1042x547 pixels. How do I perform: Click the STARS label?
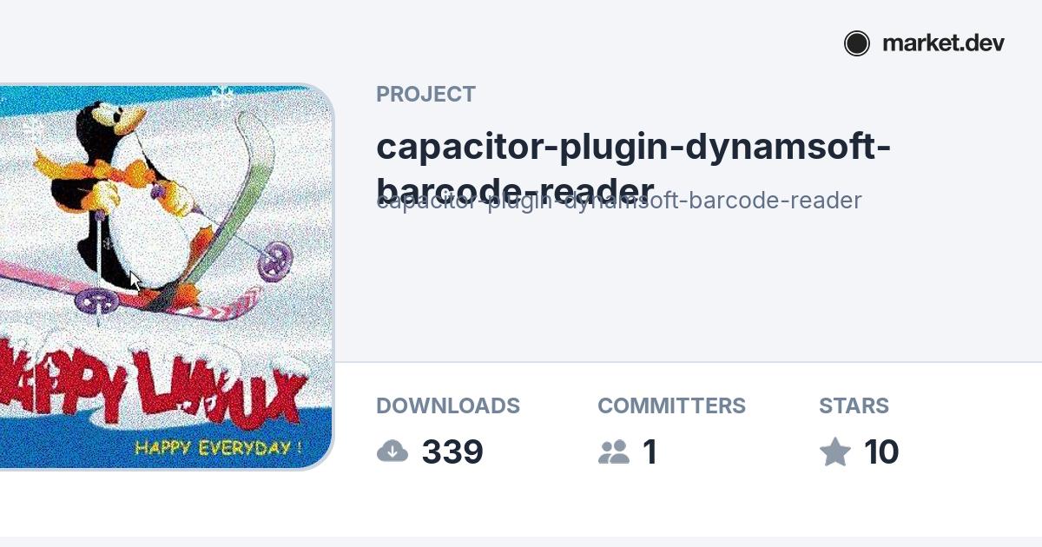854,406
